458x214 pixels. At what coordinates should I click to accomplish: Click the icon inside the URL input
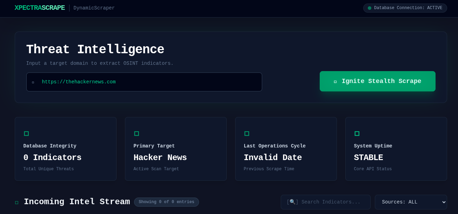(33, 82)
